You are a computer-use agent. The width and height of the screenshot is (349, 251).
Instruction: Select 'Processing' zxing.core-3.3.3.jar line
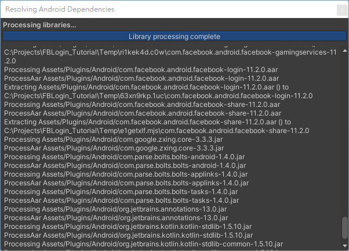[113, 139]
